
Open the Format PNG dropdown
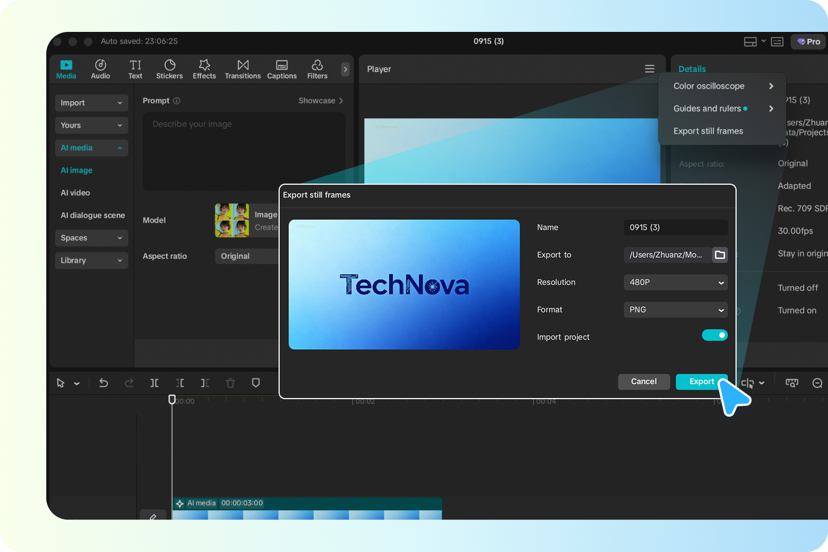[676, 310]
